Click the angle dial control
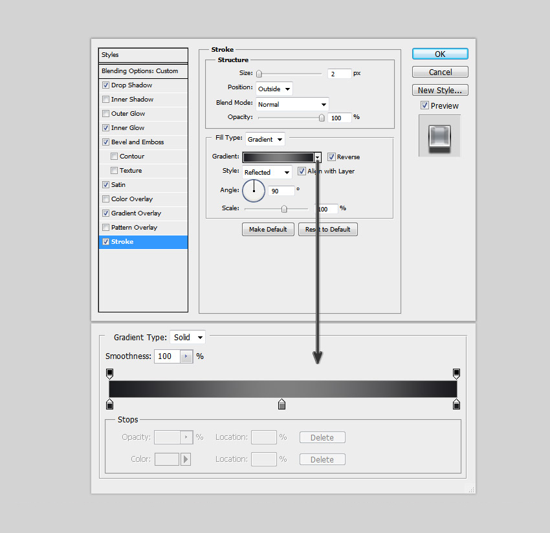Screen dimensions: 550x533 [254, 191]
